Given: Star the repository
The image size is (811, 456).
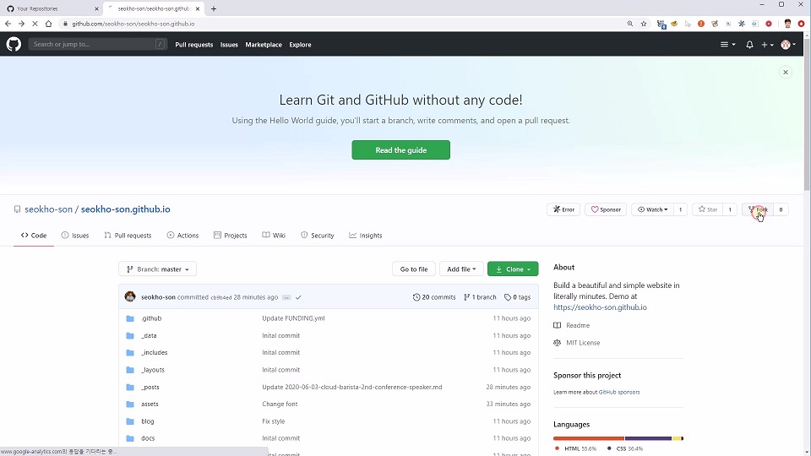Looking at the screenshot, I should pos(708,209).
